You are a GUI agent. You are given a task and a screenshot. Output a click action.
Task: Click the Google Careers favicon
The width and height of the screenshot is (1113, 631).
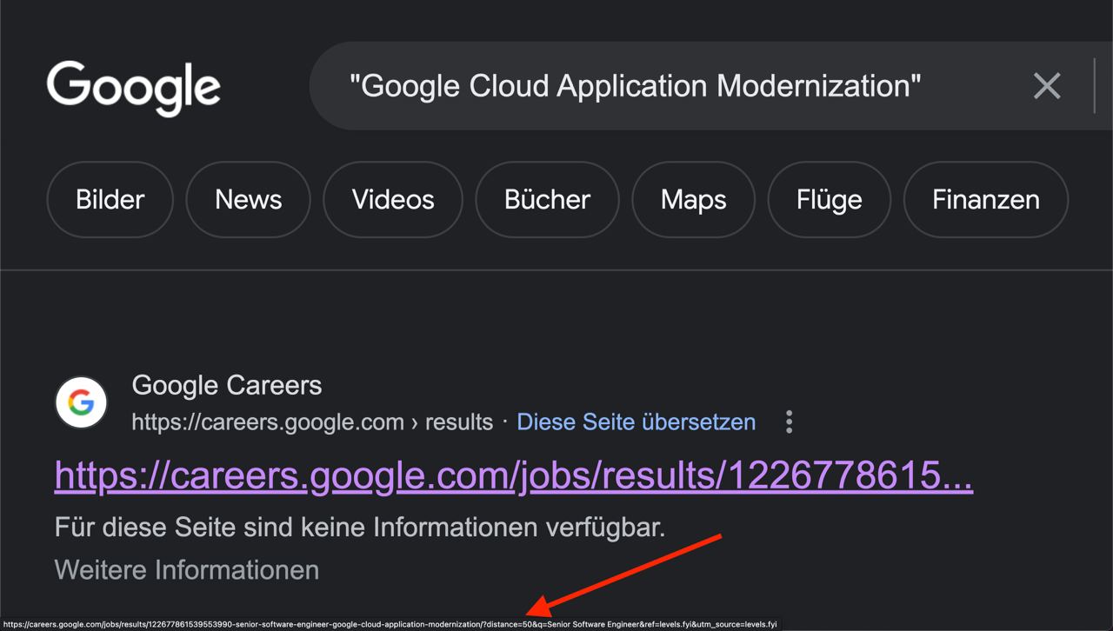[x=81, y=403]
